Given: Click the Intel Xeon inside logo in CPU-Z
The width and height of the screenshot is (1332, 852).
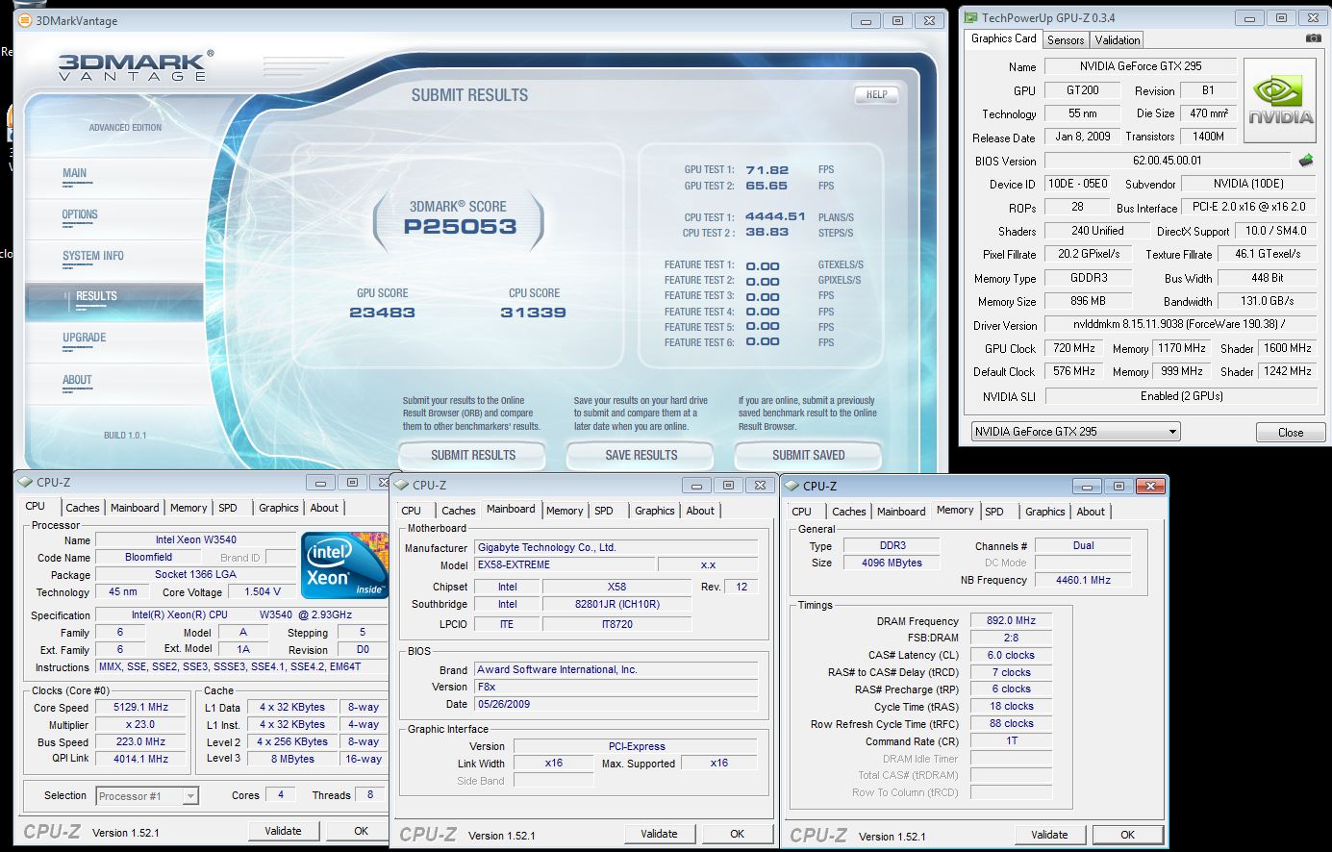Looking at the screenshot, I should [344, 564].
